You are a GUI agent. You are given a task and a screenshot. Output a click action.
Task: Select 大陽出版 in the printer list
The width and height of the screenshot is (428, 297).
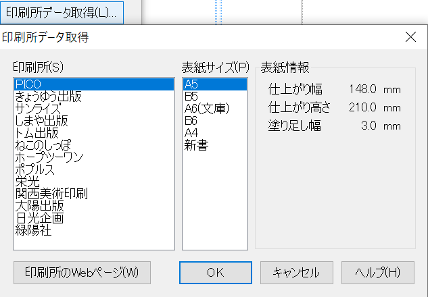click(x=94, y=206)
